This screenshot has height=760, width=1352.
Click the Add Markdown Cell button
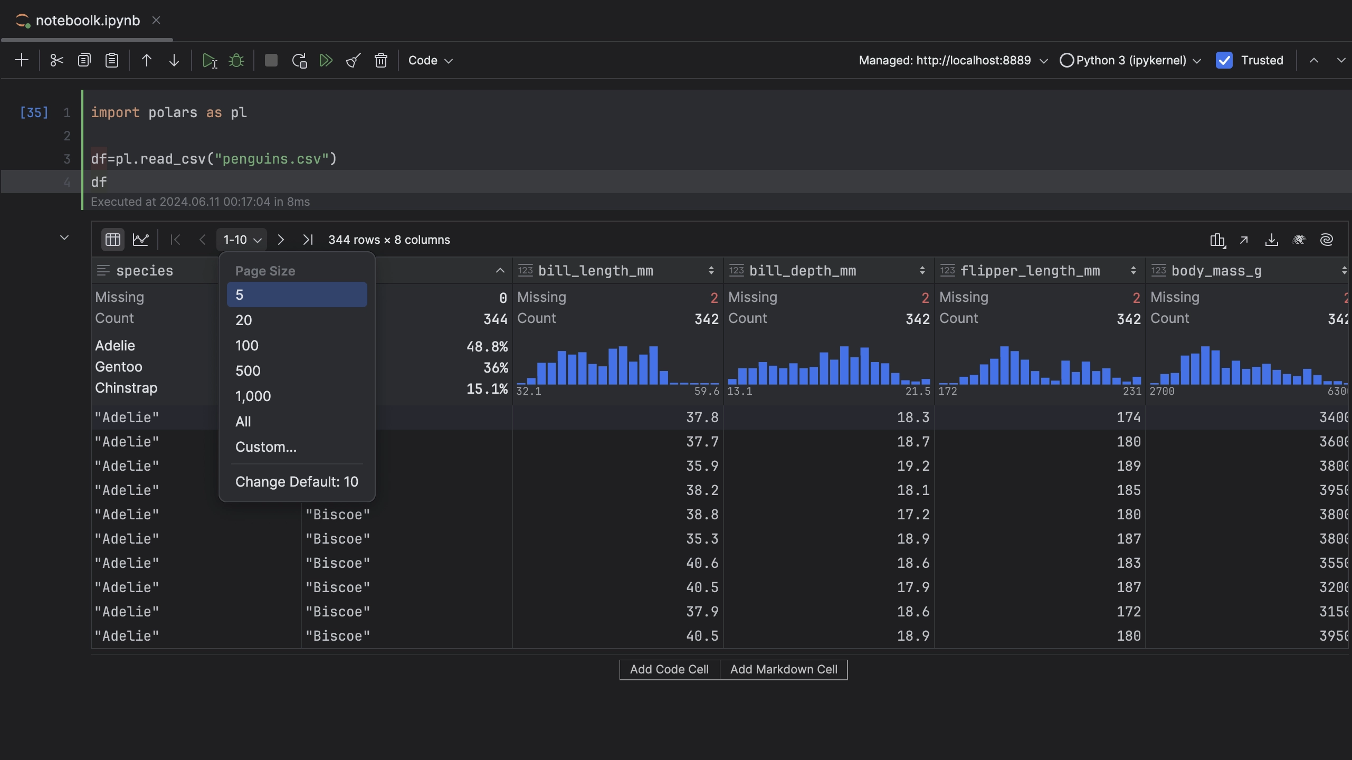point(784,669)
